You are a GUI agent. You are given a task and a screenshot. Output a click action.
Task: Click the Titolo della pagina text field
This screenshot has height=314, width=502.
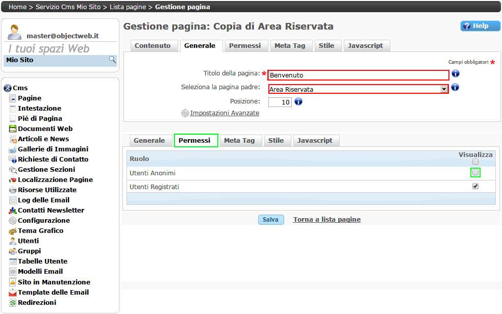click(358, 75)
